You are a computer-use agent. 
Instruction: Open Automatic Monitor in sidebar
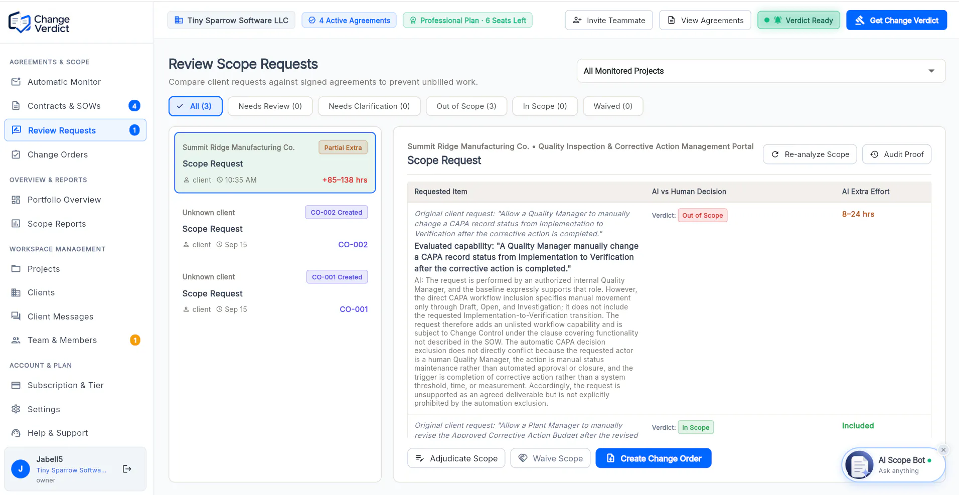(75, 82)
